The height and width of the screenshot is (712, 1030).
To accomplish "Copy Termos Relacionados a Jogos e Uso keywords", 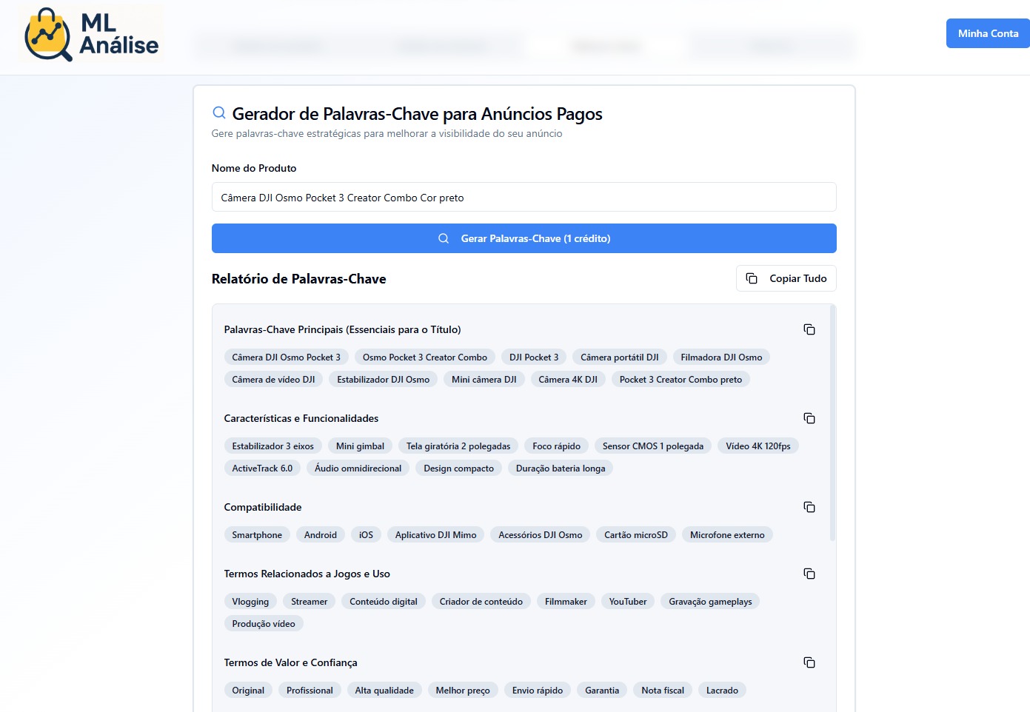I will (x=809, y=574).
